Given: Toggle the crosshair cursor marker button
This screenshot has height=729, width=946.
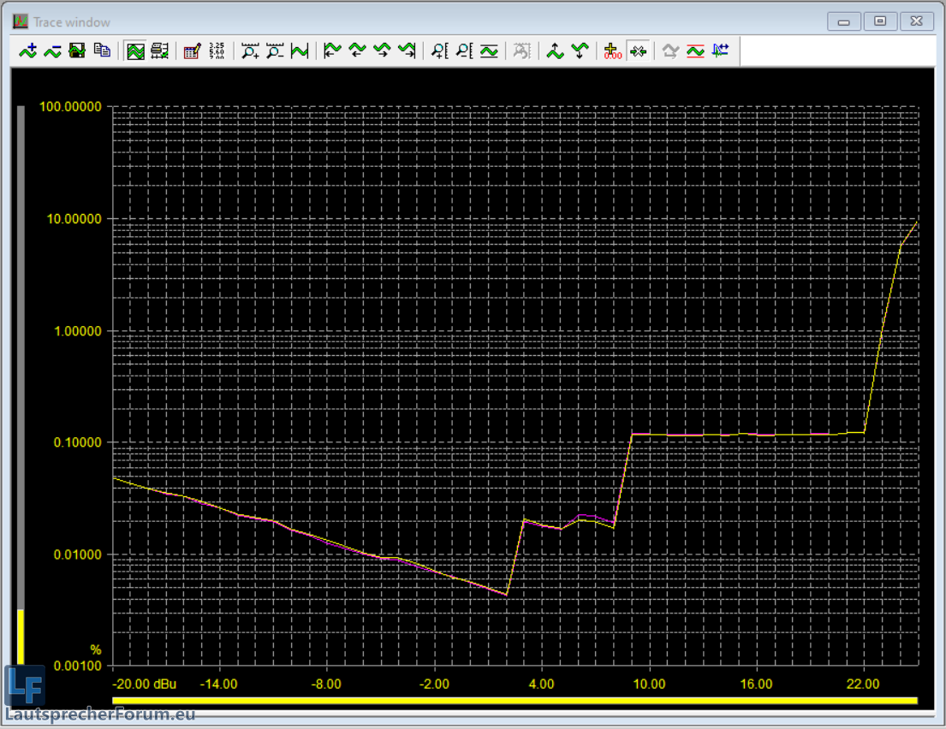Looking at the screenshot, I should [638, 51].
